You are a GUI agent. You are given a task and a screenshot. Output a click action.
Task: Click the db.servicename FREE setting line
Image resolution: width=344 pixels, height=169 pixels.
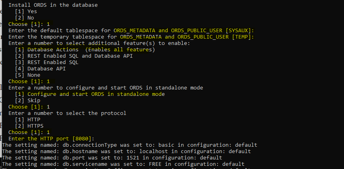coord(123,164)
